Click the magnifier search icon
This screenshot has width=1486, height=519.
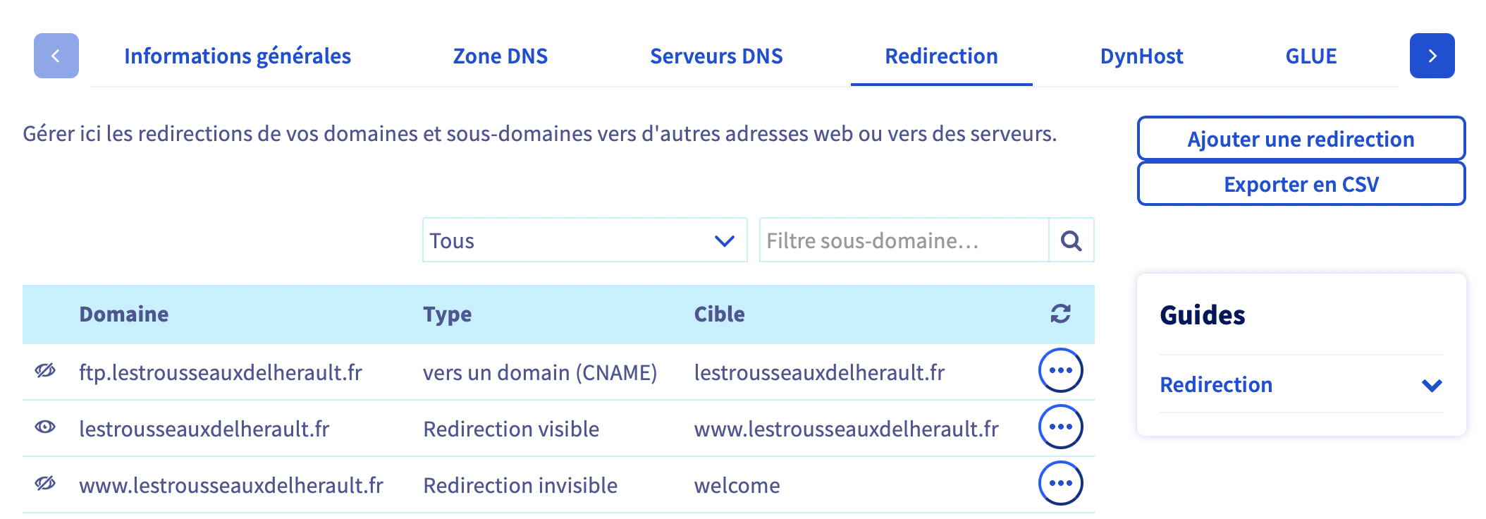tap(1071, 240)
